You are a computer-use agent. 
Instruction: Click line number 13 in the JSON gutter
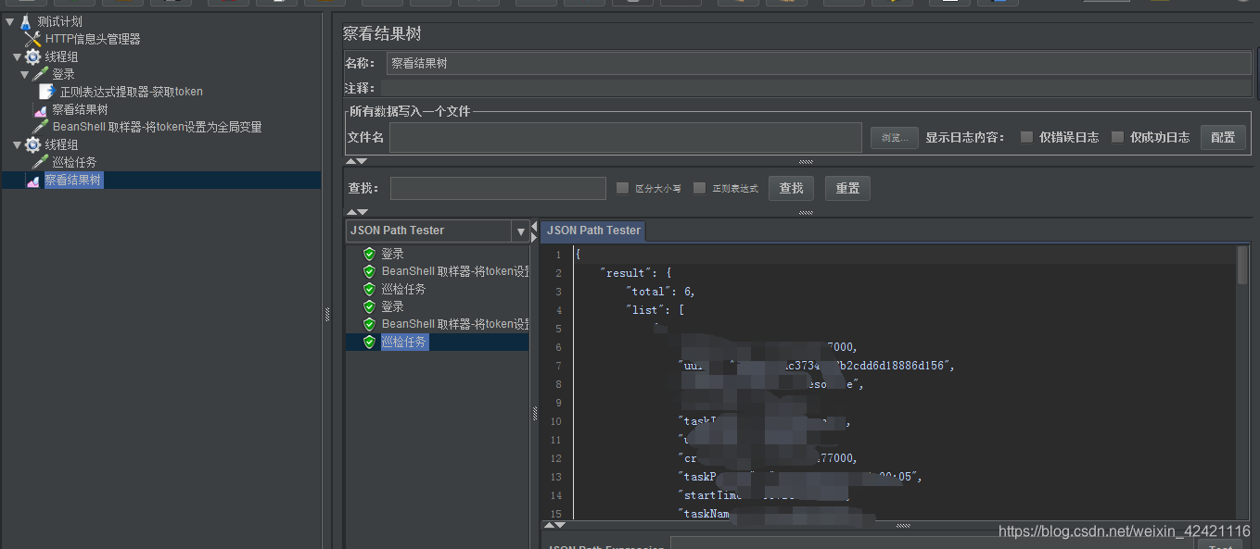pos(555,477)
